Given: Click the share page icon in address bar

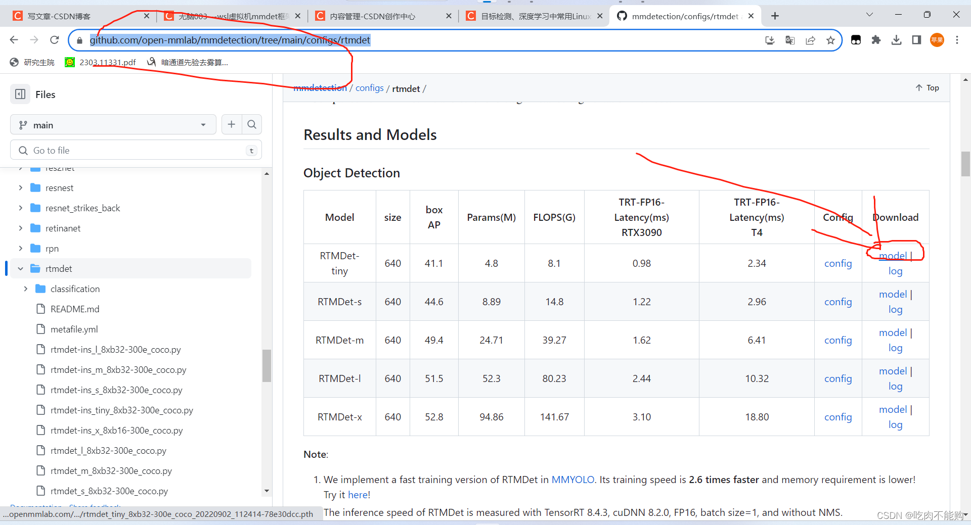Looking at the screenshot, I should [x=810, y=40].
